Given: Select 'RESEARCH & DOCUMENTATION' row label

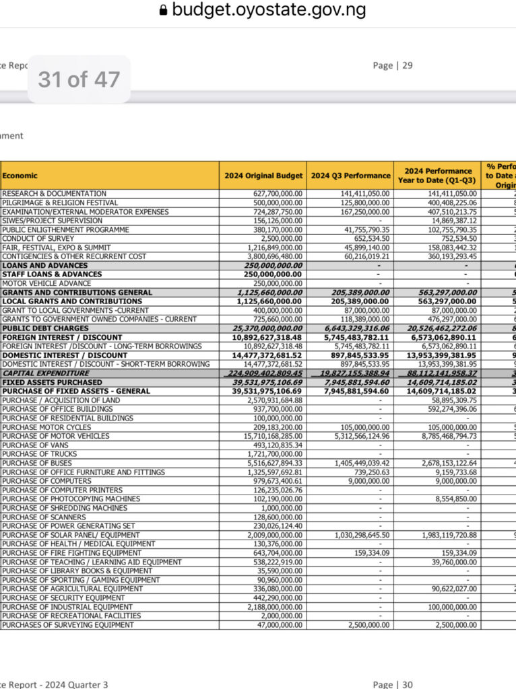Looking at the screenshot, I should click(54, 193).
